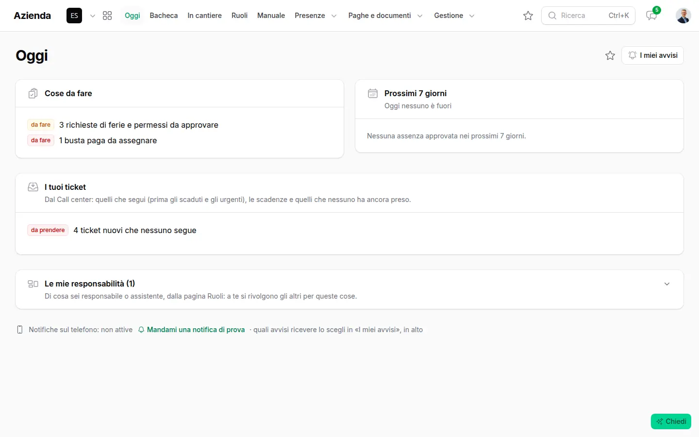Screen dimensions: 699x437
Task: Click the layout icon beside Le mie responsabilità
Action: tap(33, 284)
